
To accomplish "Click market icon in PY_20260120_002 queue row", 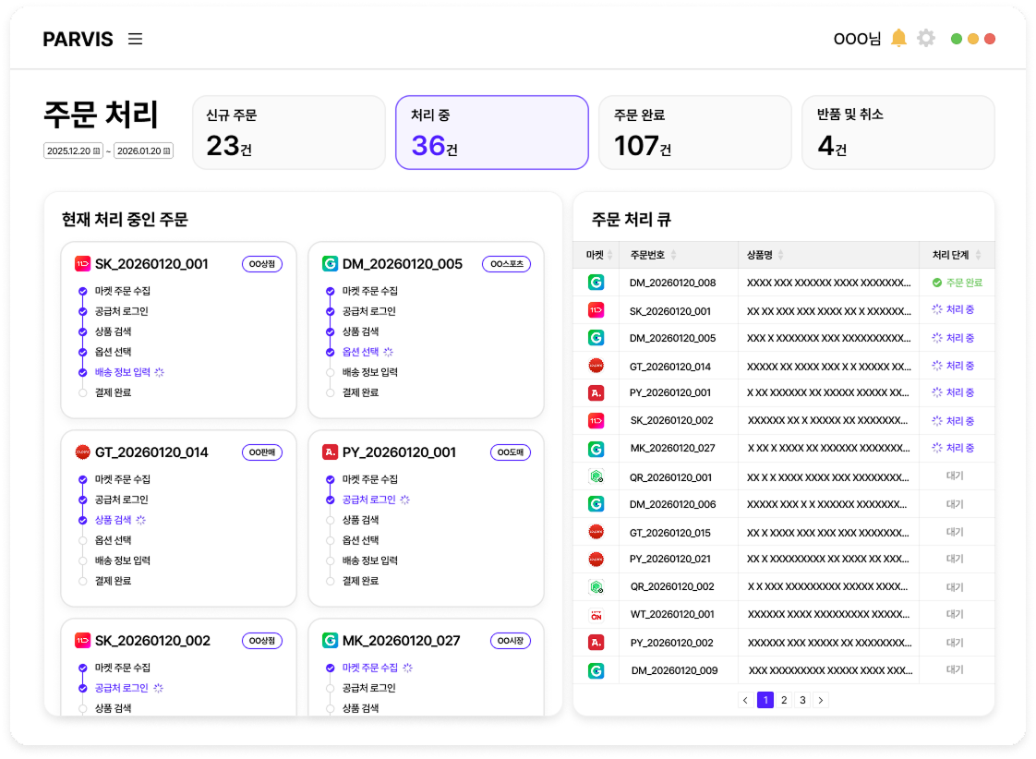I will tap(596, 642).
